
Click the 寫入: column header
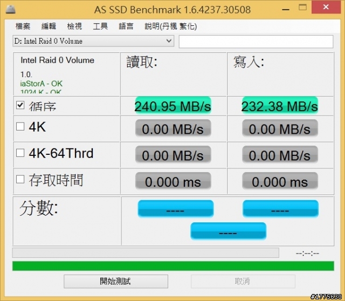(249, 62)
